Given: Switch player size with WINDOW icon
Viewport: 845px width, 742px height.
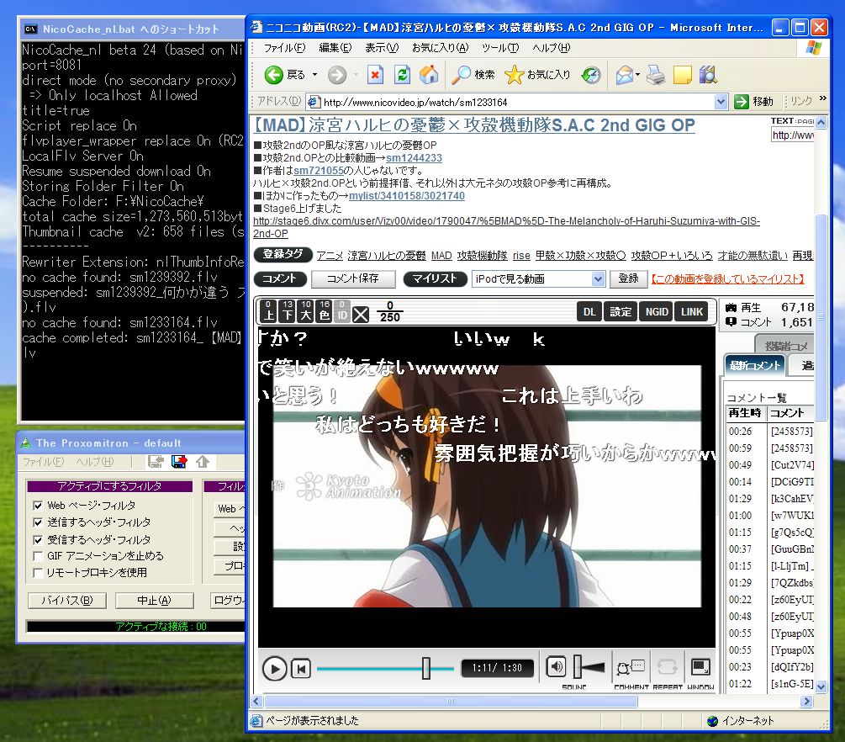Looking at the screenshot, I should click(700, 668).
